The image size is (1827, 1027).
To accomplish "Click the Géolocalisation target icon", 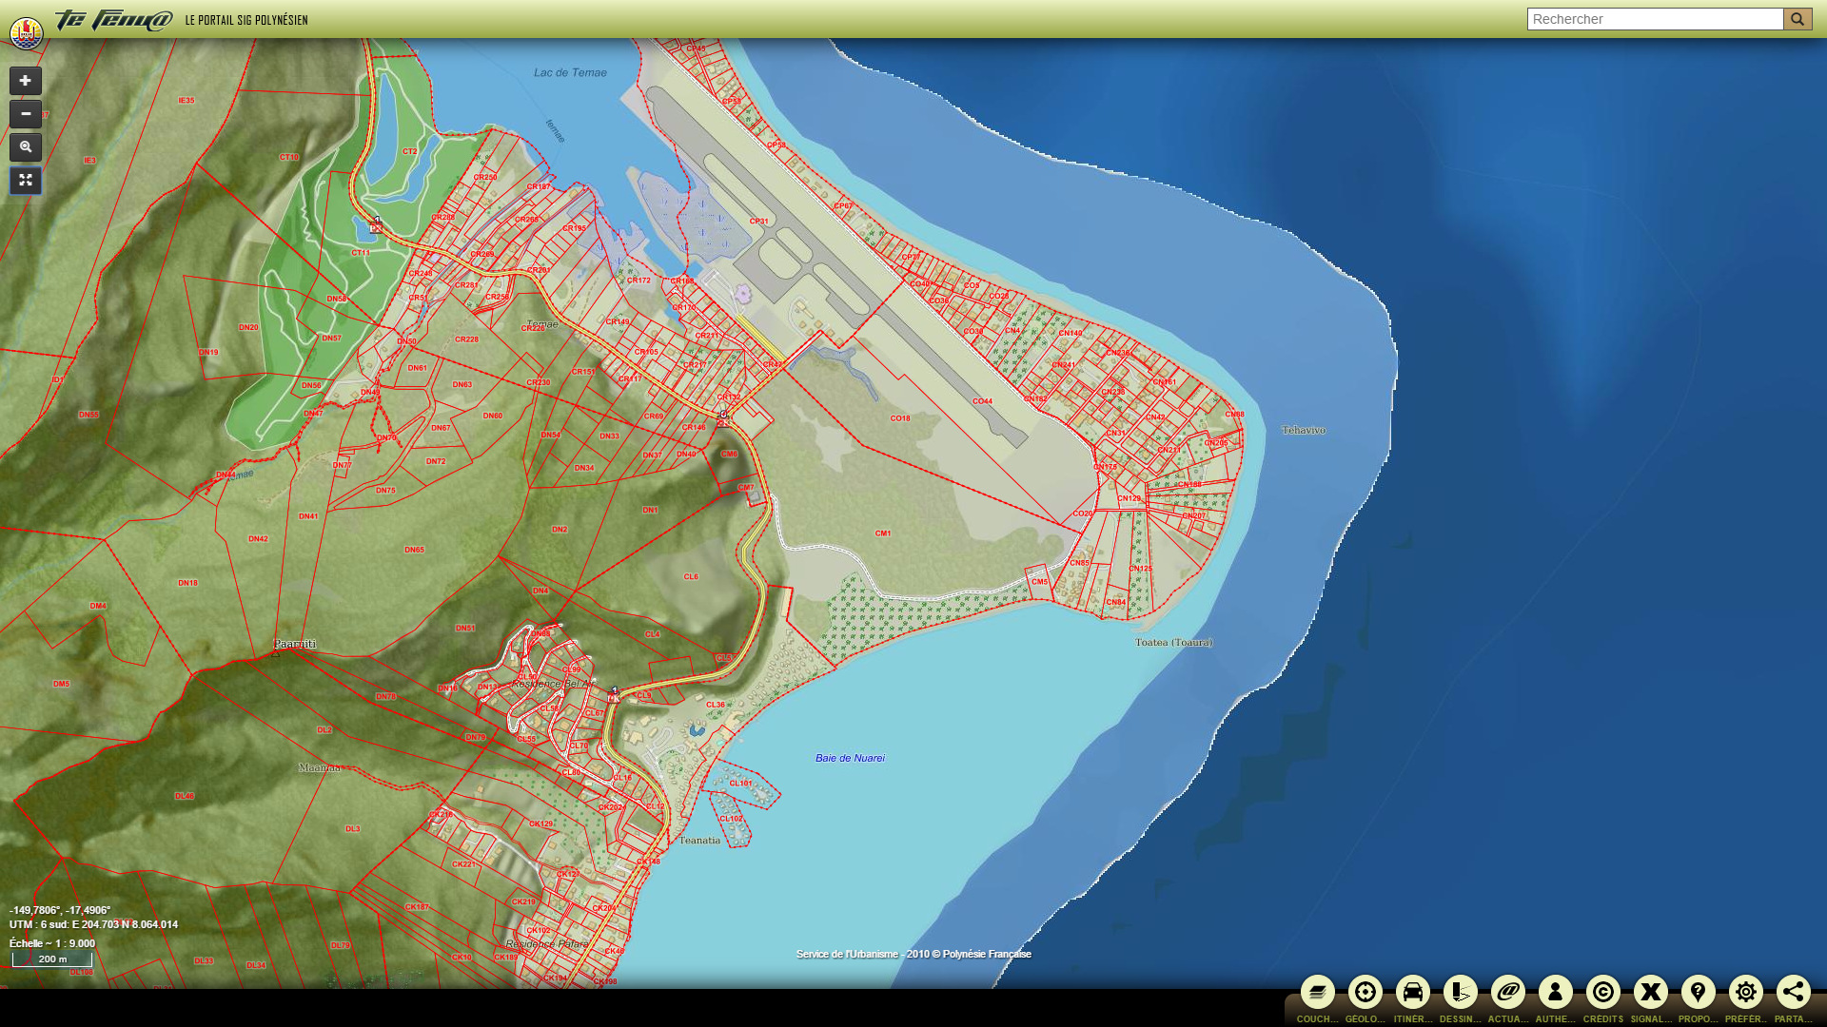I will (x=1365, y=993).
